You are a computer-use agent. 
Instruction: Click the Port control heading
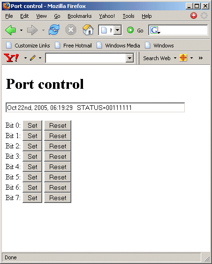(x=45, y=84)
